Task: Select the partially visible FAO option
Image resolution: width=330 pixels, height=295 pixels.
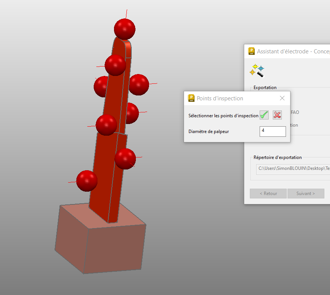Action: pos(295,112)
